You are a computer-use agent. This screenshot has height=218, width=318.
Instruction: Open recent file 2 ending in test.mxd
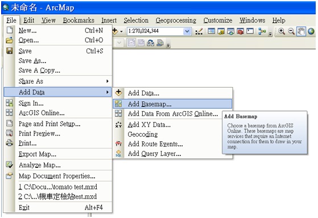[58, 196]
